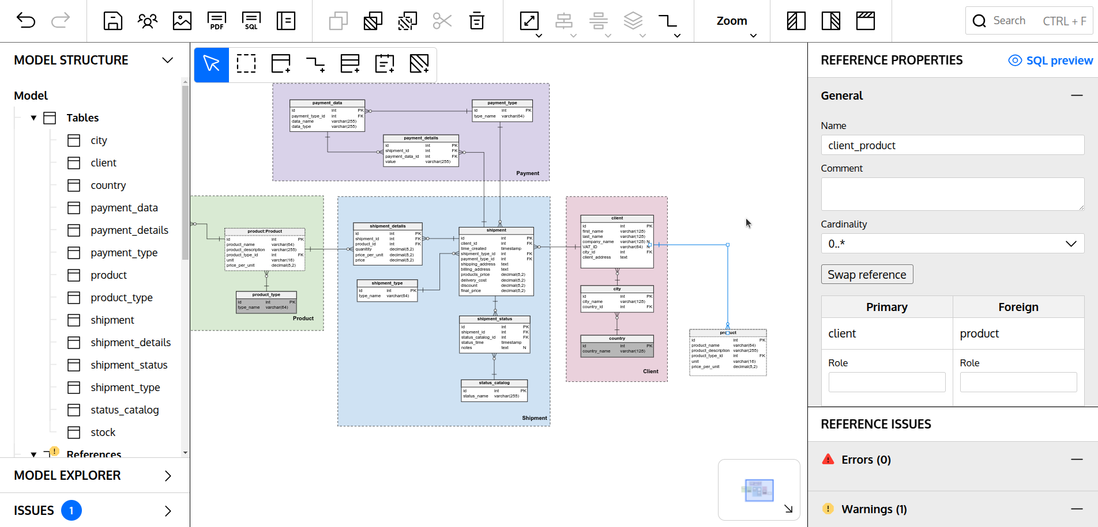1098x527 pixels.
Task: Click the Cut scissors icon
Action: [442, 21]
